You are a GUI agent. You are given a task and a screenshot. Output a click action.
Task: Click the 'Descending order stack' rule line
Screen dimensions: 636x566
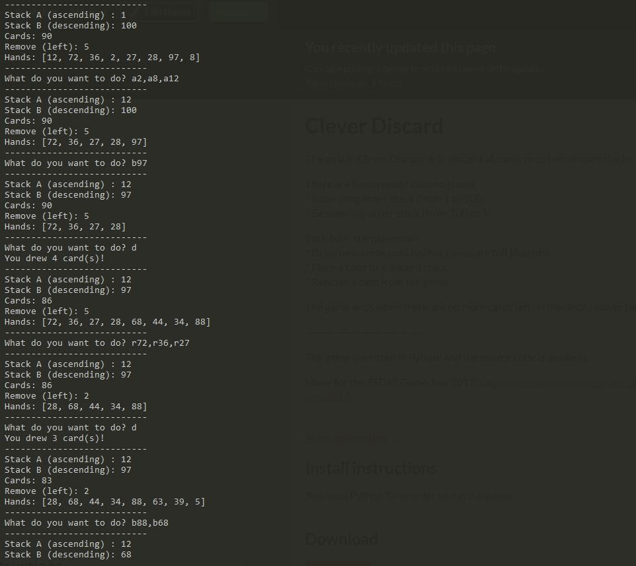pos(399,213)
